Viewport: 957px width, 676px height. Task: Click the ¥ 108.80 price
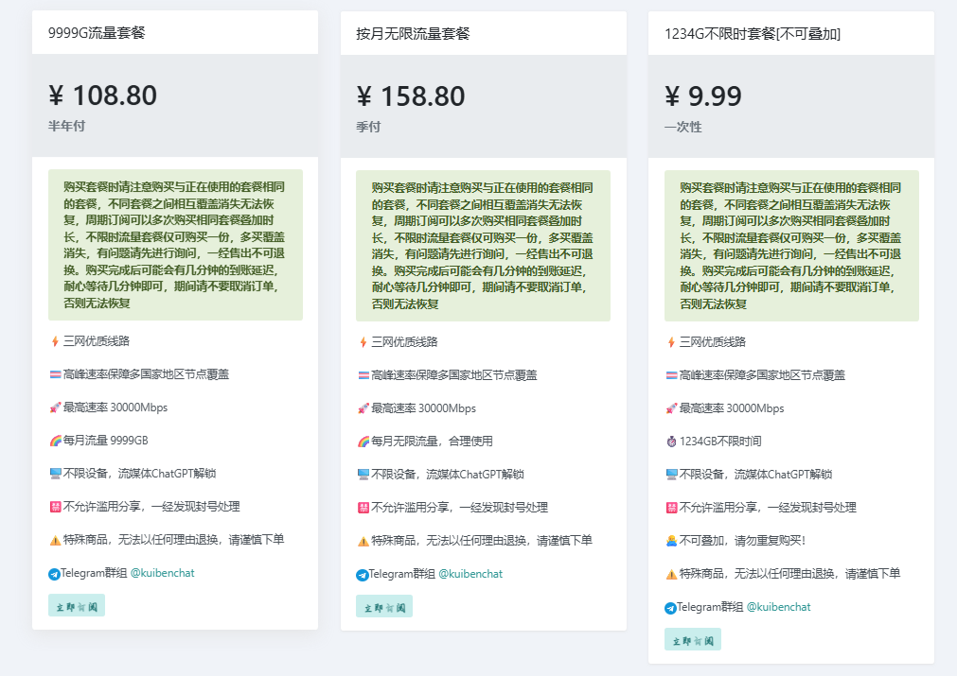[102, 95]
